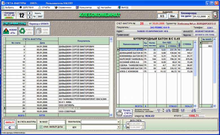Select product row ИЗЮМИНКА БАТОН
220x135 pixels.
156,56
